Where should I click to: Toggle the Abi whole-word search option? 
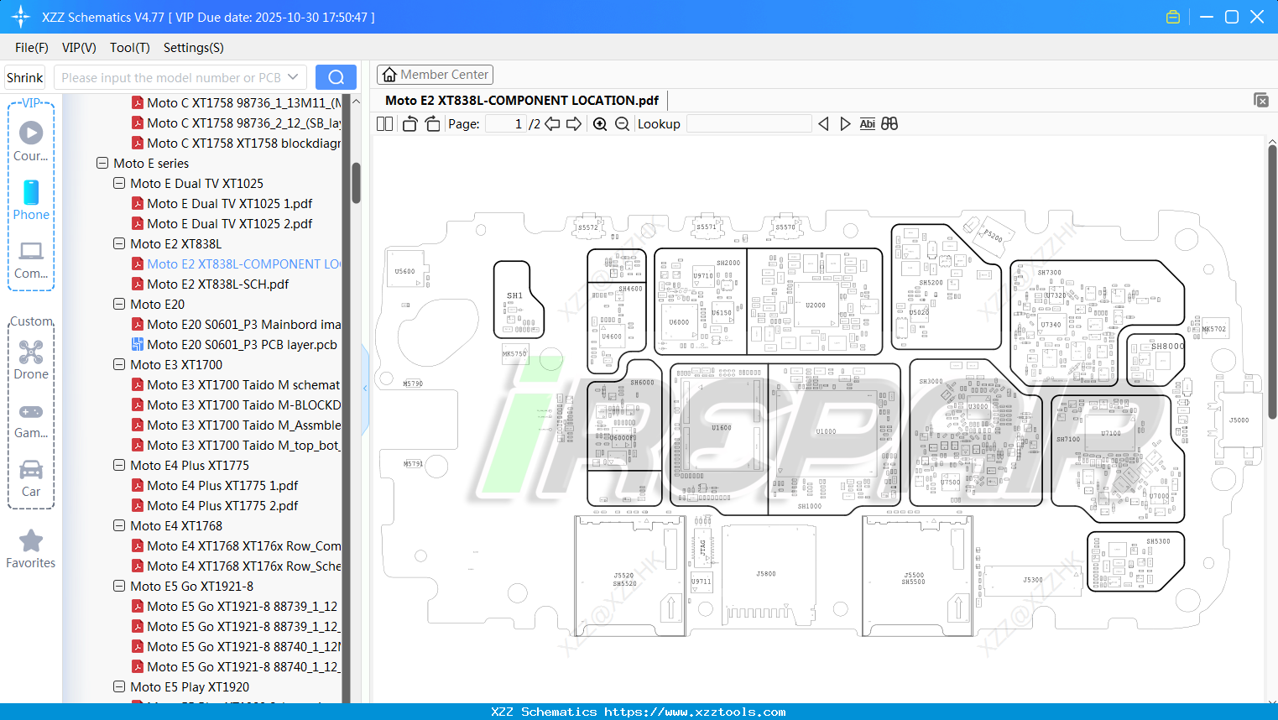pos(867,123)
